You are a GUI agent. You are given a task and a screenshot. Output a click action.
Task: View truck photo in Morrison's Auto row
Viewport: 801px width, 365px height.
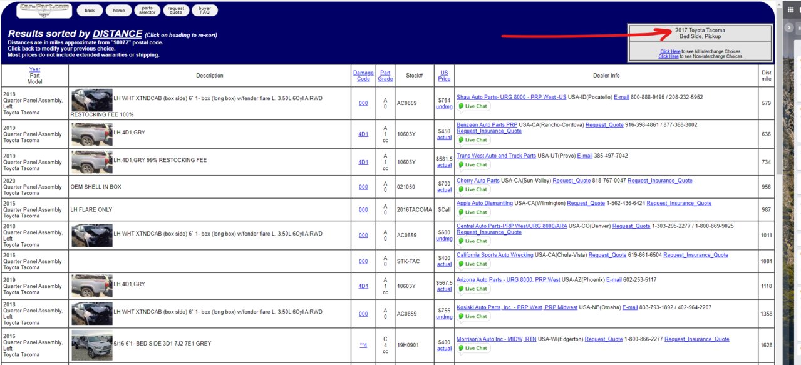click(x=91, y=345)
